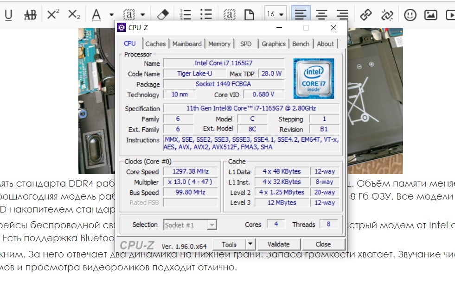Click the Cores count value 4
This screenshot has height=294, width=455.
[276, 224]
